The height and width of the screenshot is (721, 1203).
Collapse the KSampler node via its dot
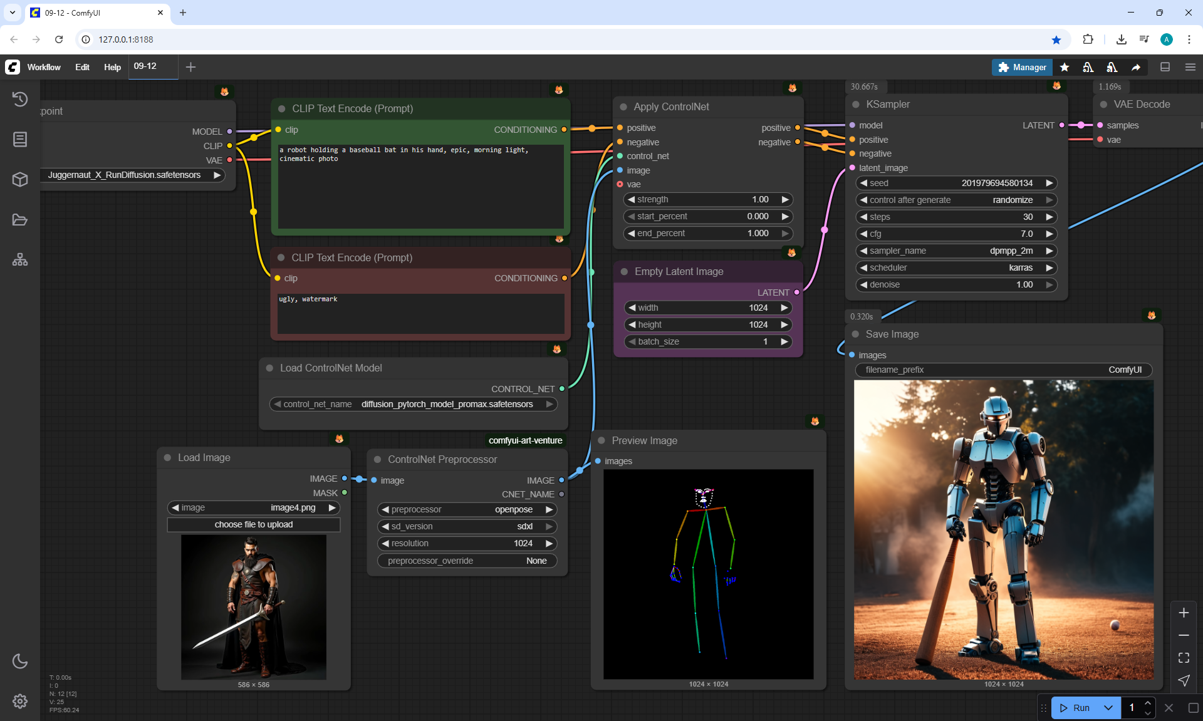[x=856, y=105]
